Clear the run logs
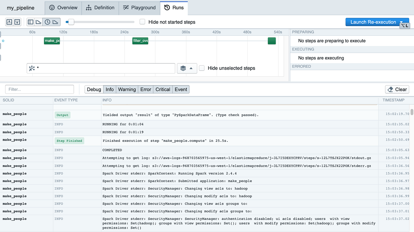Screen dimensions: 414x232 (x=397, y=89)
